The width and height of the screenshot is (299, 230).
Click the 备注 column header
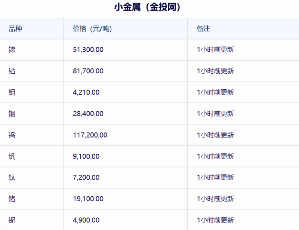point(203,29)
